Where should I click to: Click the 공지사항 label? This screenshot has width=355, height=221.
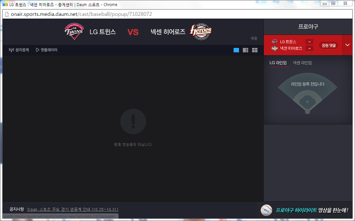(17, 209)
